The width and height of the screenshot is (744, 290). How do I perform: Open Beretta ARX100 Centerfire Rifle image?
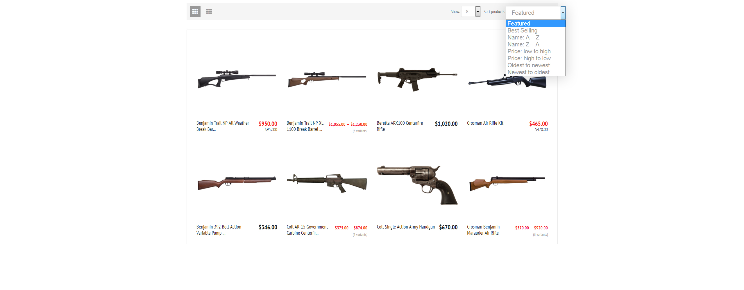click(x=417, y=79)
